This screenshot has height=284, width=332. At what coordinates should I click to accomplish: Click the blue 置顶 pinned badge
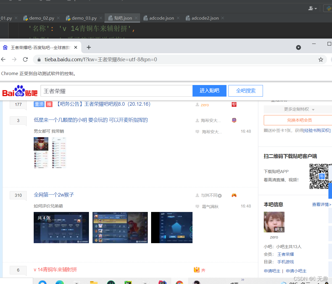(x=39, y=104)
